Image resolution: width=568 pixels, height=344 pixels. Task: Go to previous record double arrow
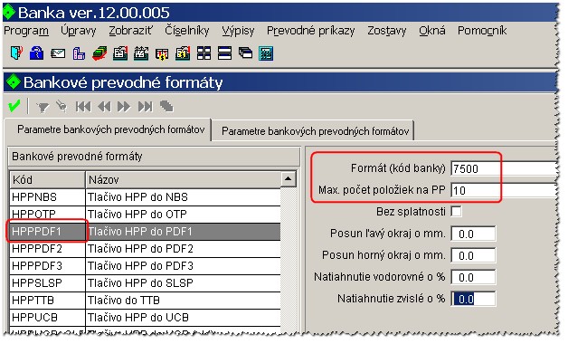click(104, 107)
